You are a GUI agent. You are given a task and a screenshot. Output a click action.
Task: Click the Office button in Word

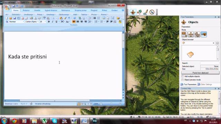click(x=7, y=8)
